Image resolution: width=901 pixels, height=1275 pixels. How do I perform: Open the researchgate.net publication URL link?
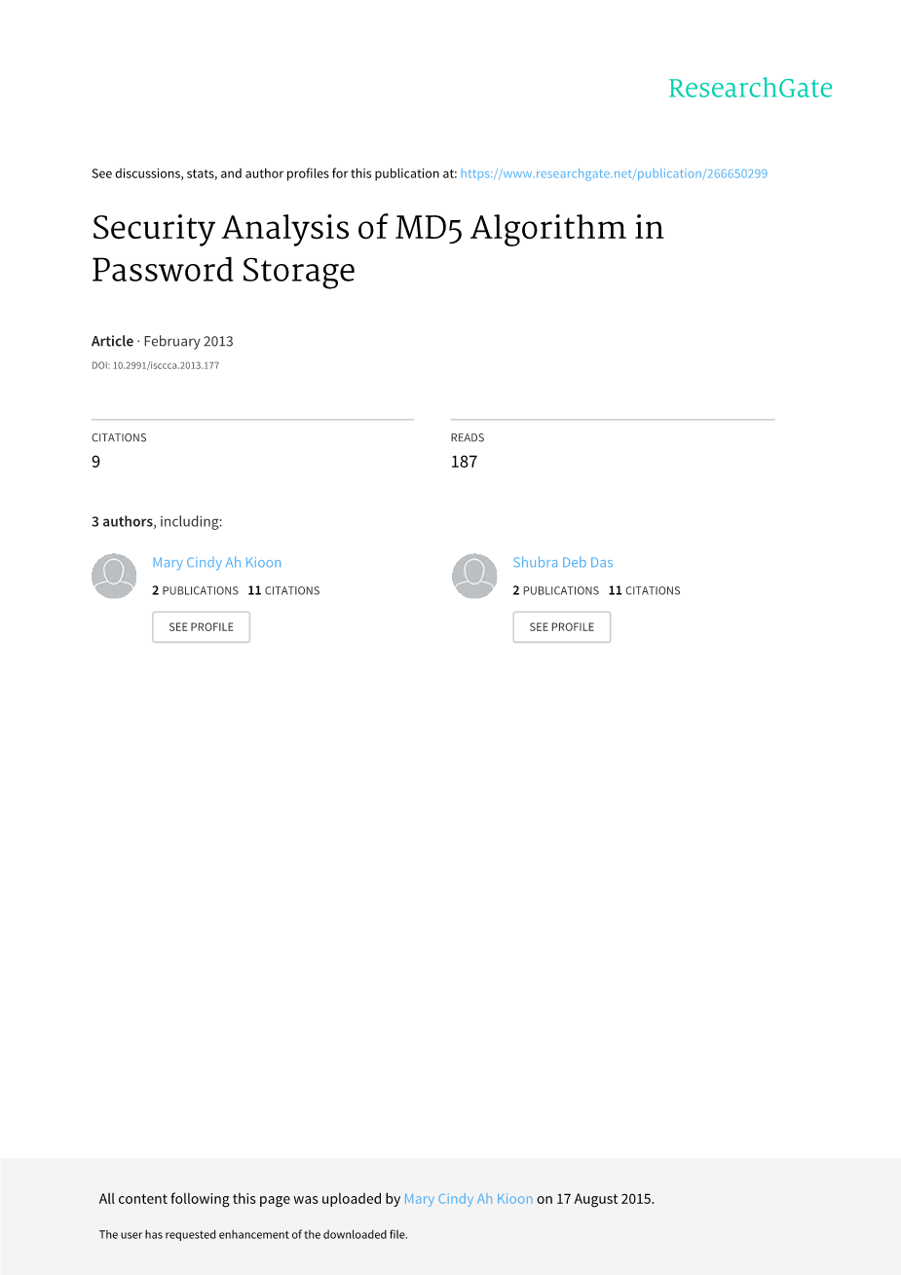[x=614, y=173]
